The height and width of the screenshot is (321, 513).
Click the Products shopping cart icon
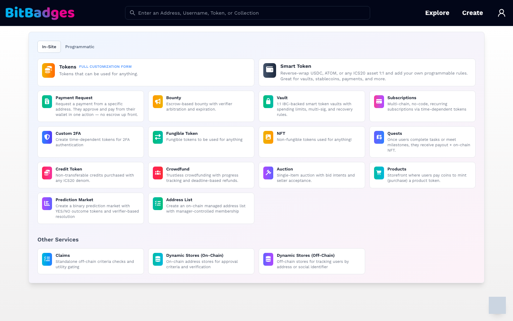tap(379, 173)
